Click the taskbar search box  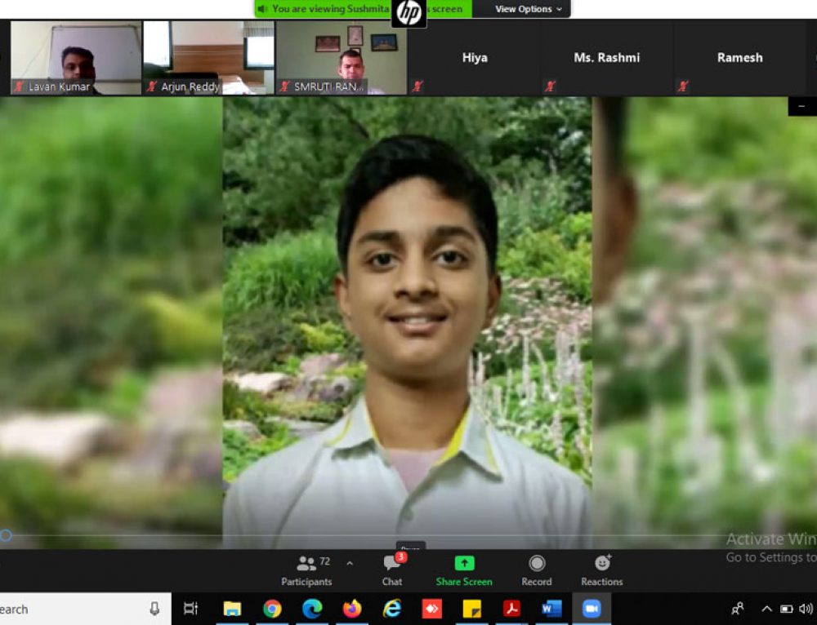[86, 609]
